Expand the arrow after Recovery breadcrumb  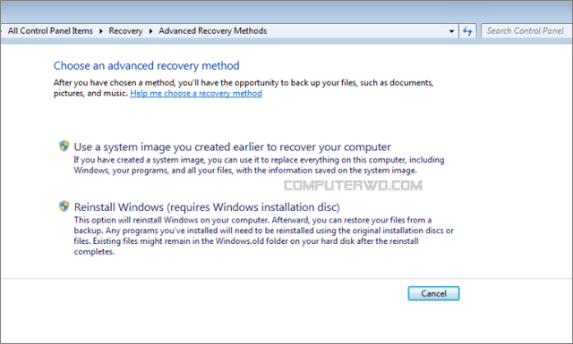150,31
